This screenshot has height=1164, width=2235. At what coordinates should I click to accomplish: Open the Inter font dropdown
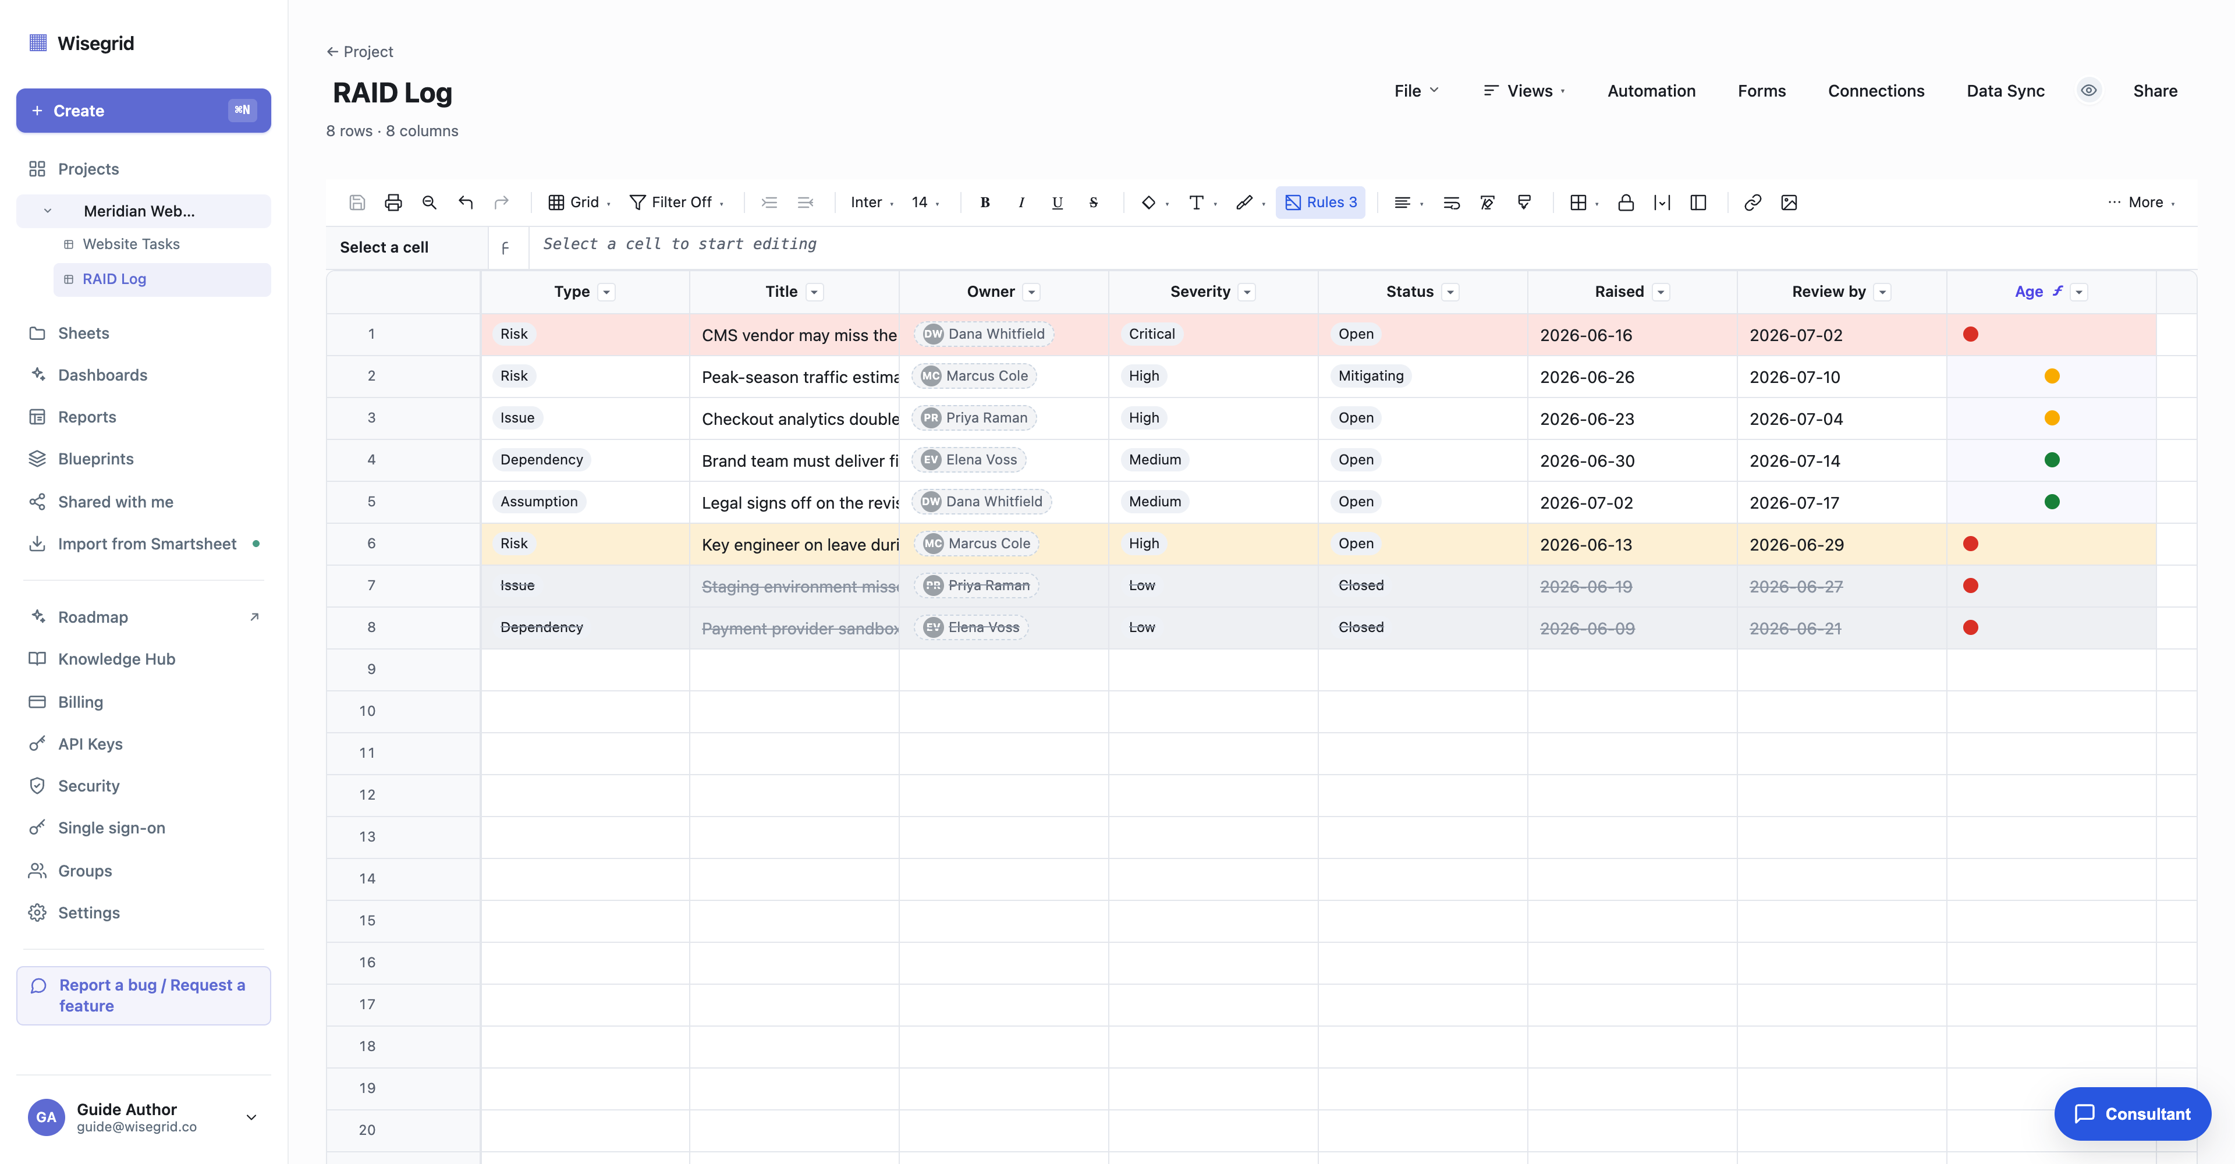point(872,202)
